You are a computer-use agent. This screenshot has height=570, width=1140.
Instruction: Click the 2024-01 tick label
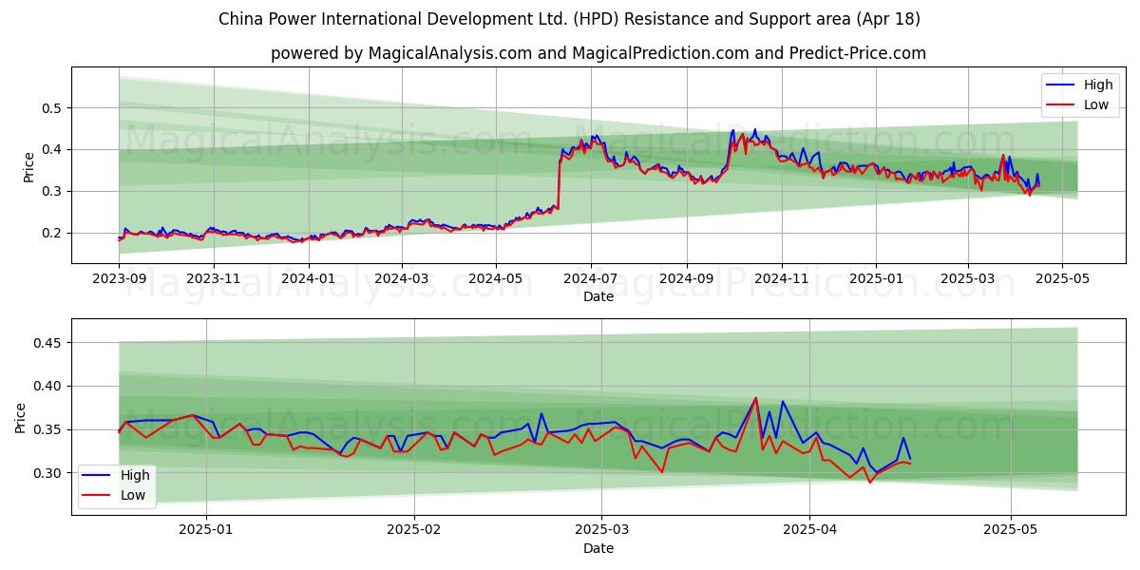[309, 278]
